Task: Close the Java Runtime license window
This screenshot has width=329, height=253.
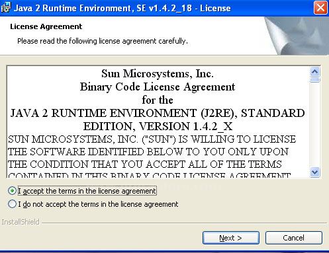Action: (320, 8)
